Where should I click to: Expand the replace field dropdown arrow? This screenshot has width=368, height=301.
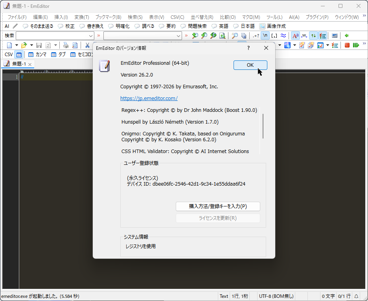[178, 36]
